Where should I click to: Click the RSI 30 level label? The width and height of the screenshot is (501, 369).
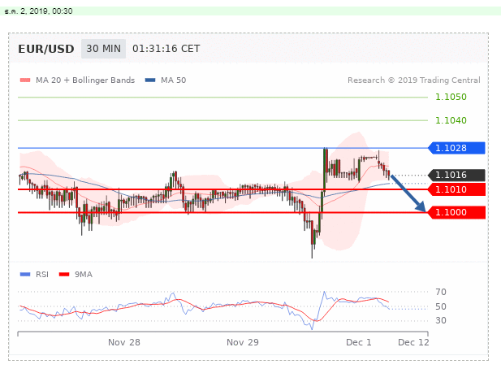click(x=441, y=320)
